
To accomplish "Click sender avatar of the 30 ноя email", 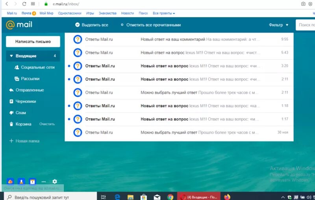I will coord(78,132).
